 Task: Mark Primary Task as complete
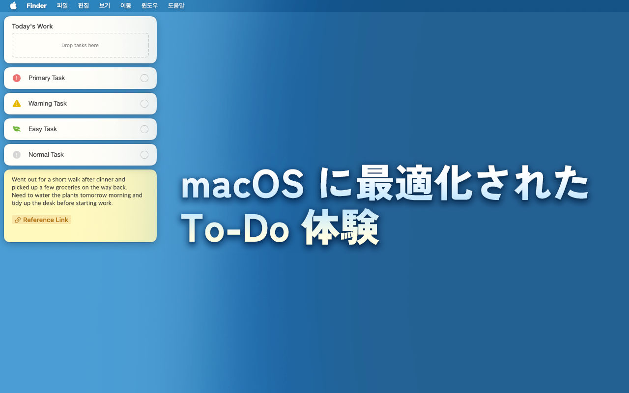tap(144, 78)
